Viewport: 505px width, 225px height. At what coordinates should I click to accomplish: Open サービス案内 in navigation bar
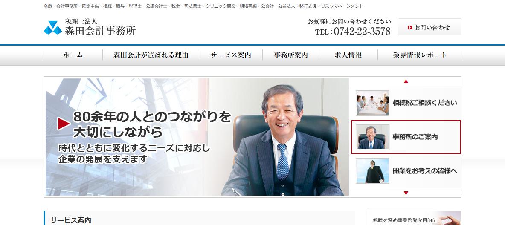pos(231,55)
